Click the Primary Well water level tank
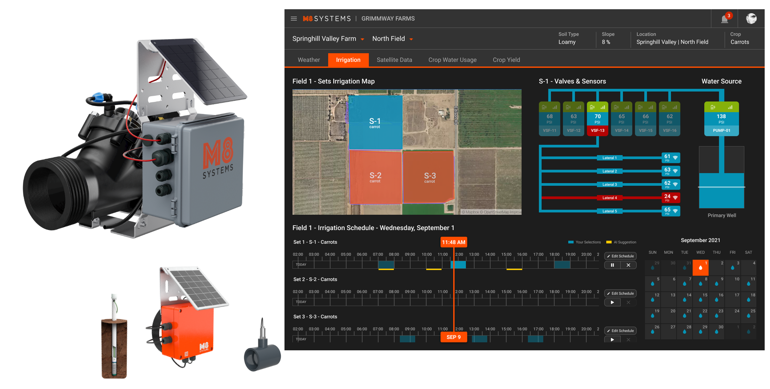 coord(721,177)
